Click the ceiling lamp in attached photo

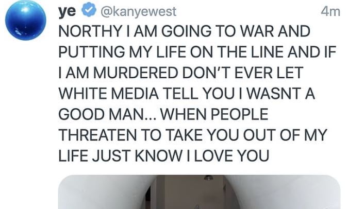click(x=208, y=178)
